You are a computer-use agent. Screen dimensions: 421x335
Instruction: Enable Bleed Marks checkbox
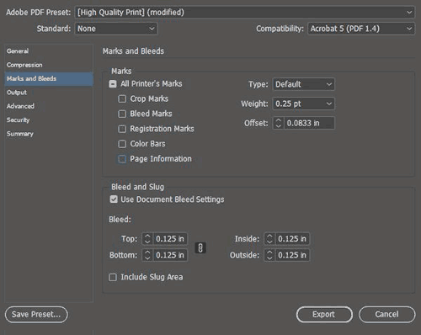(x=122, y=114)
